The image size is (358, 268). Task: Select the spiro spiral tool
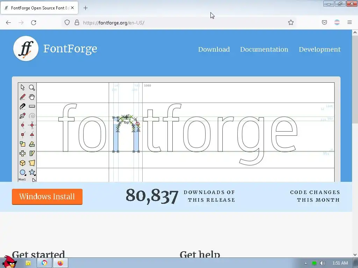(x=32, y=116)
